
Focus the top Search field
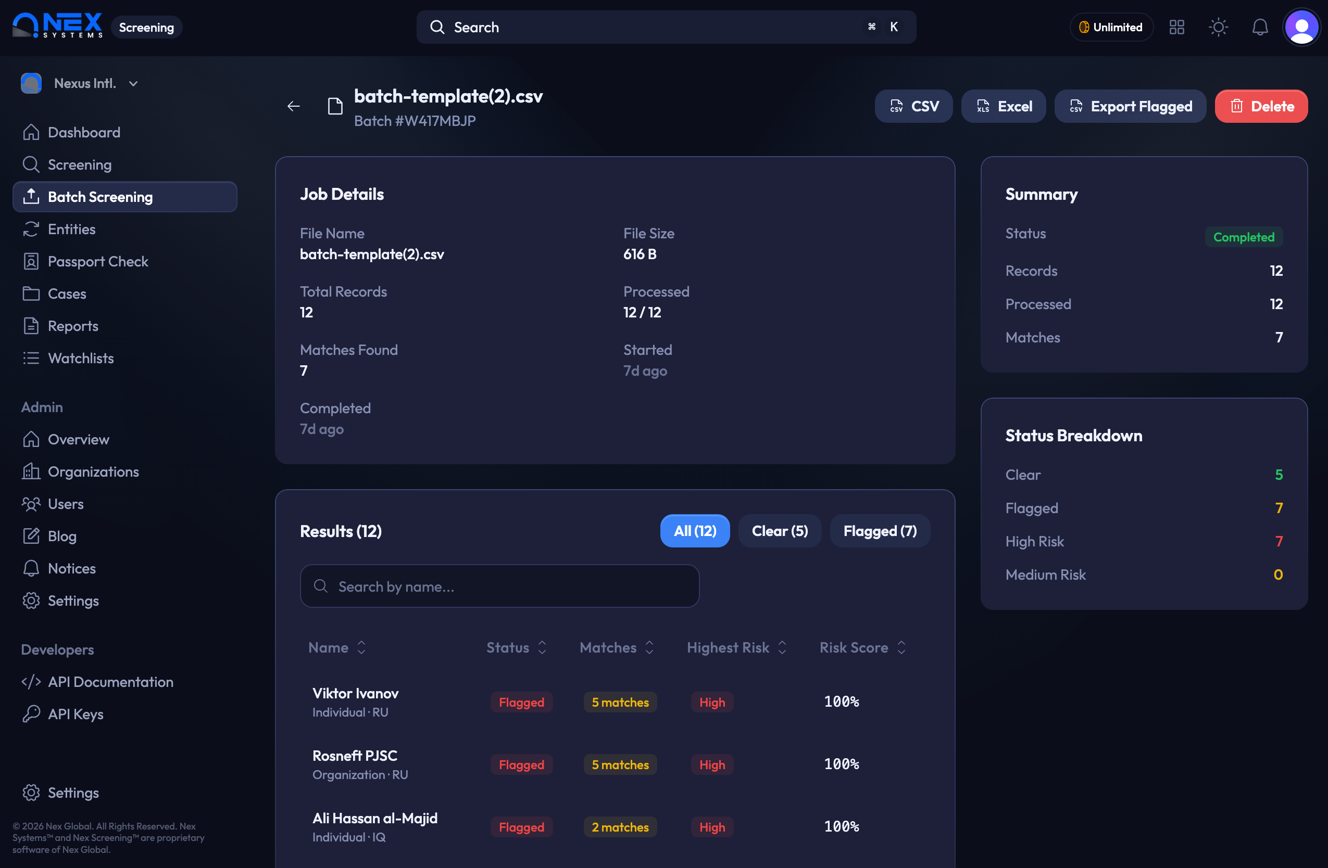(x=666, y=27)
